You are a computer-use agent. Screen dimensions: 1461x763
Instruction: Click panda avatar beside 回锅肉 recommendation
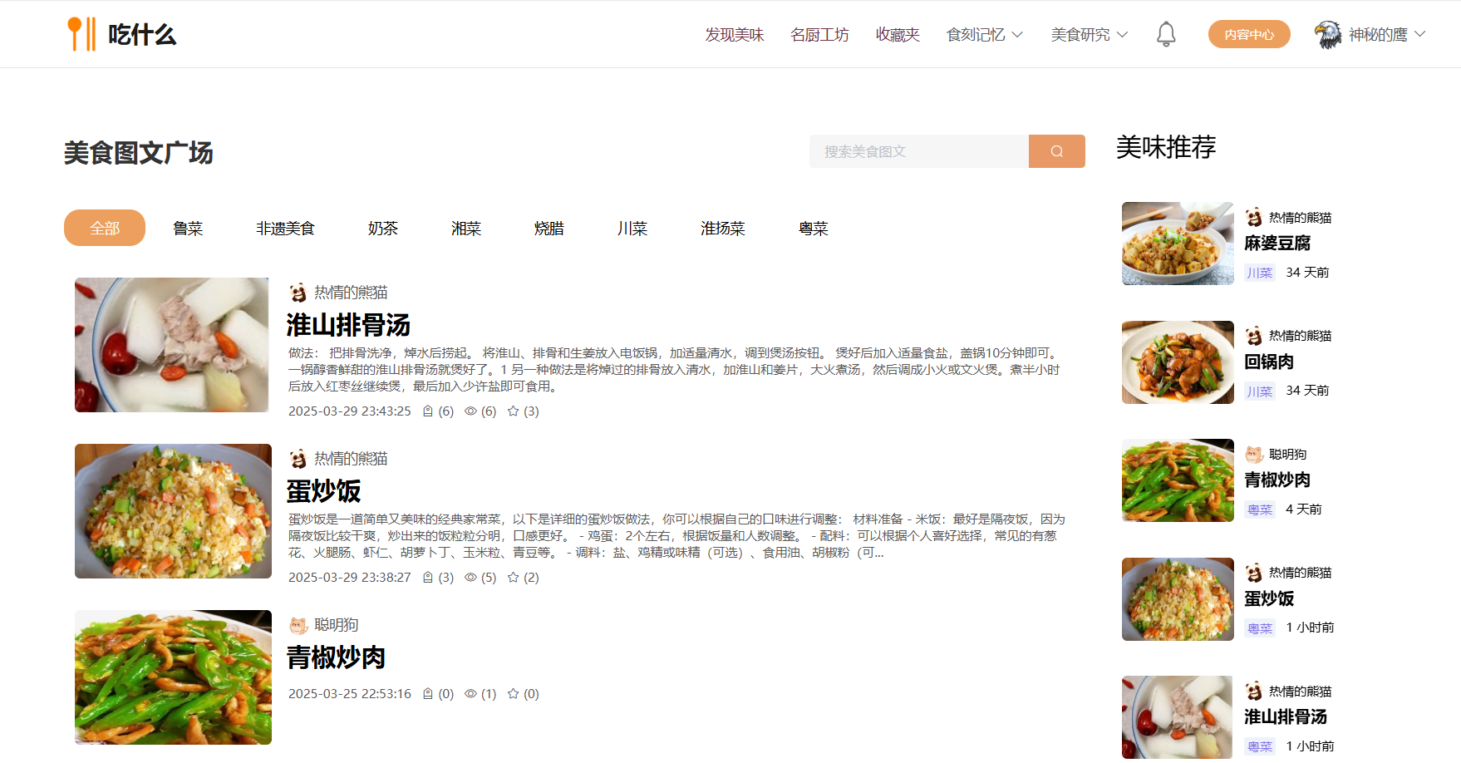tap(1254, 336)
